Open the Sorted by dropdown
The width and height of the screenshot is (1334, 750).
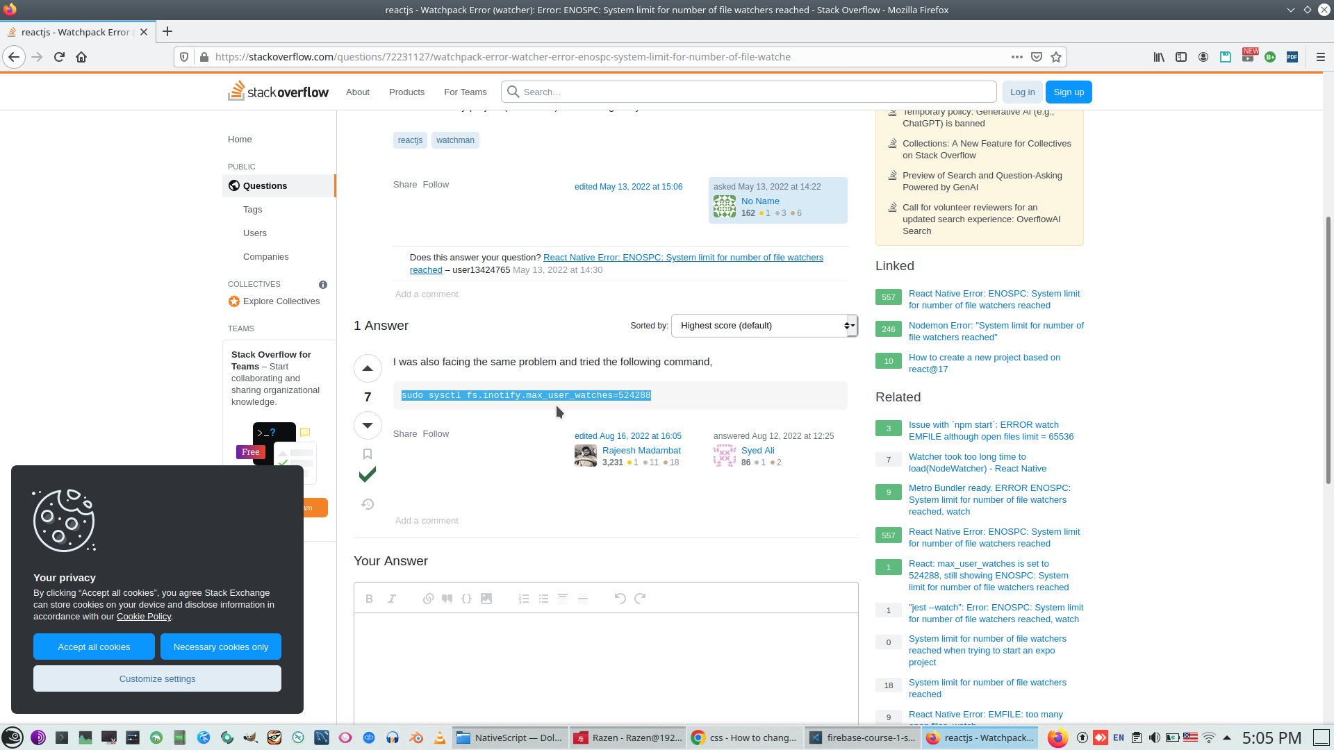764,326
